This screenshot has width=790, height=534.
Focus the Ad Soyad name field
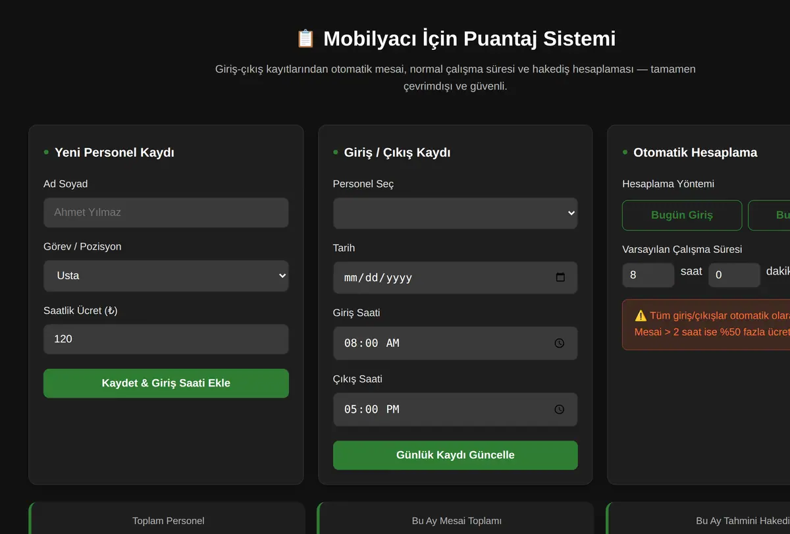pos(166,213)
